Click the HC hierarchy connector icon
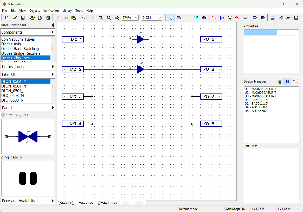 click(255, 18)
